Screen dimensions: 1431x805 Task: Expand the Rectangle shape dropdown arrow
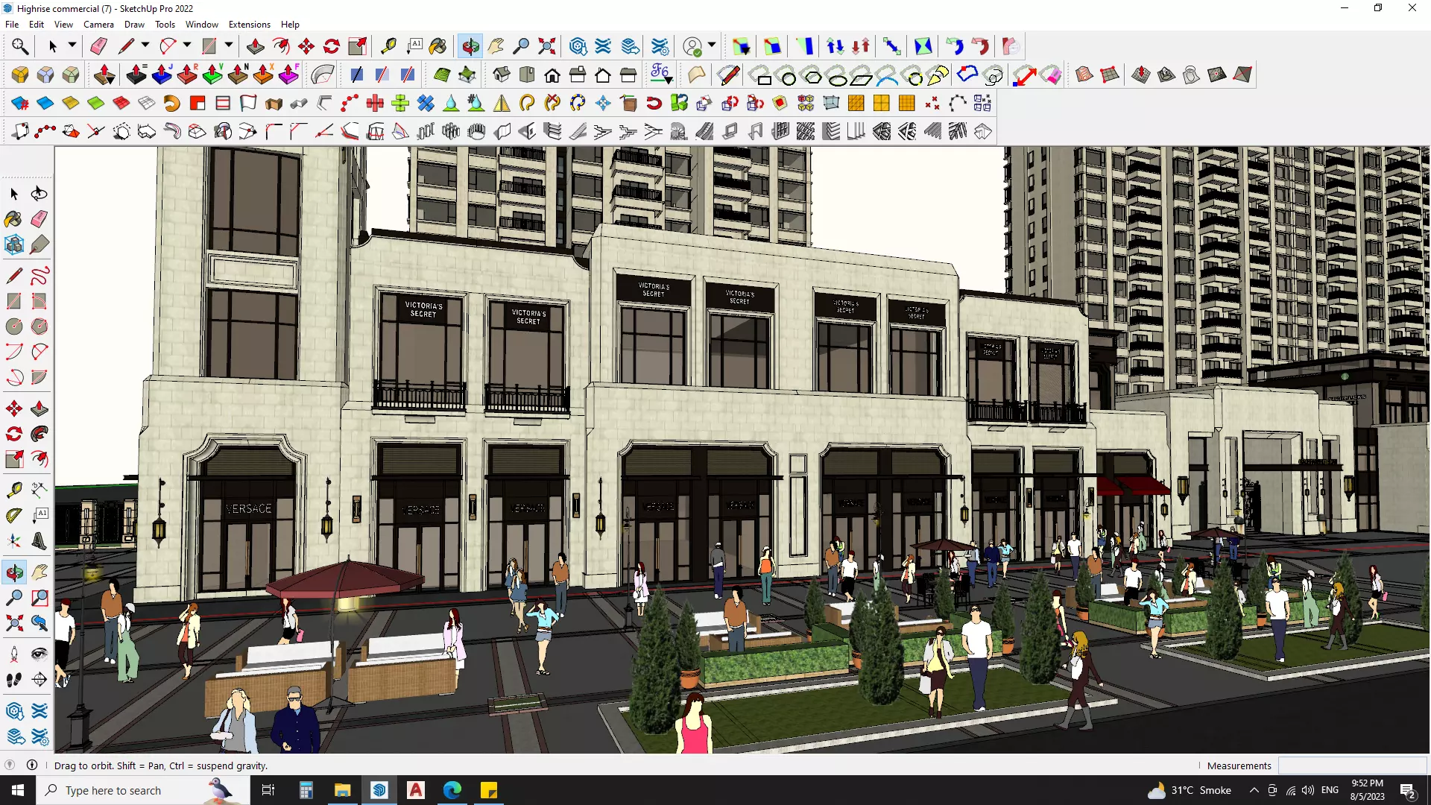point(229,45)
